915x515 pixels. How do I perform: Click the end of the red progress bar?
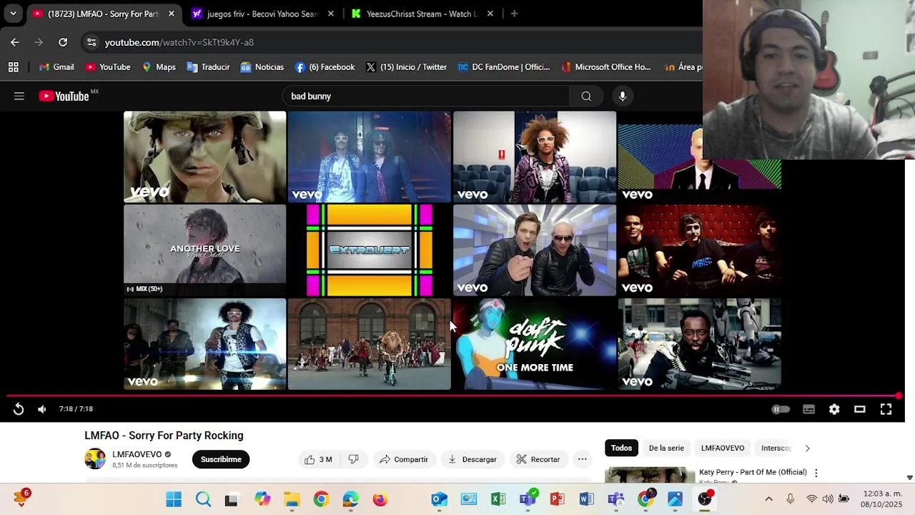899,396
